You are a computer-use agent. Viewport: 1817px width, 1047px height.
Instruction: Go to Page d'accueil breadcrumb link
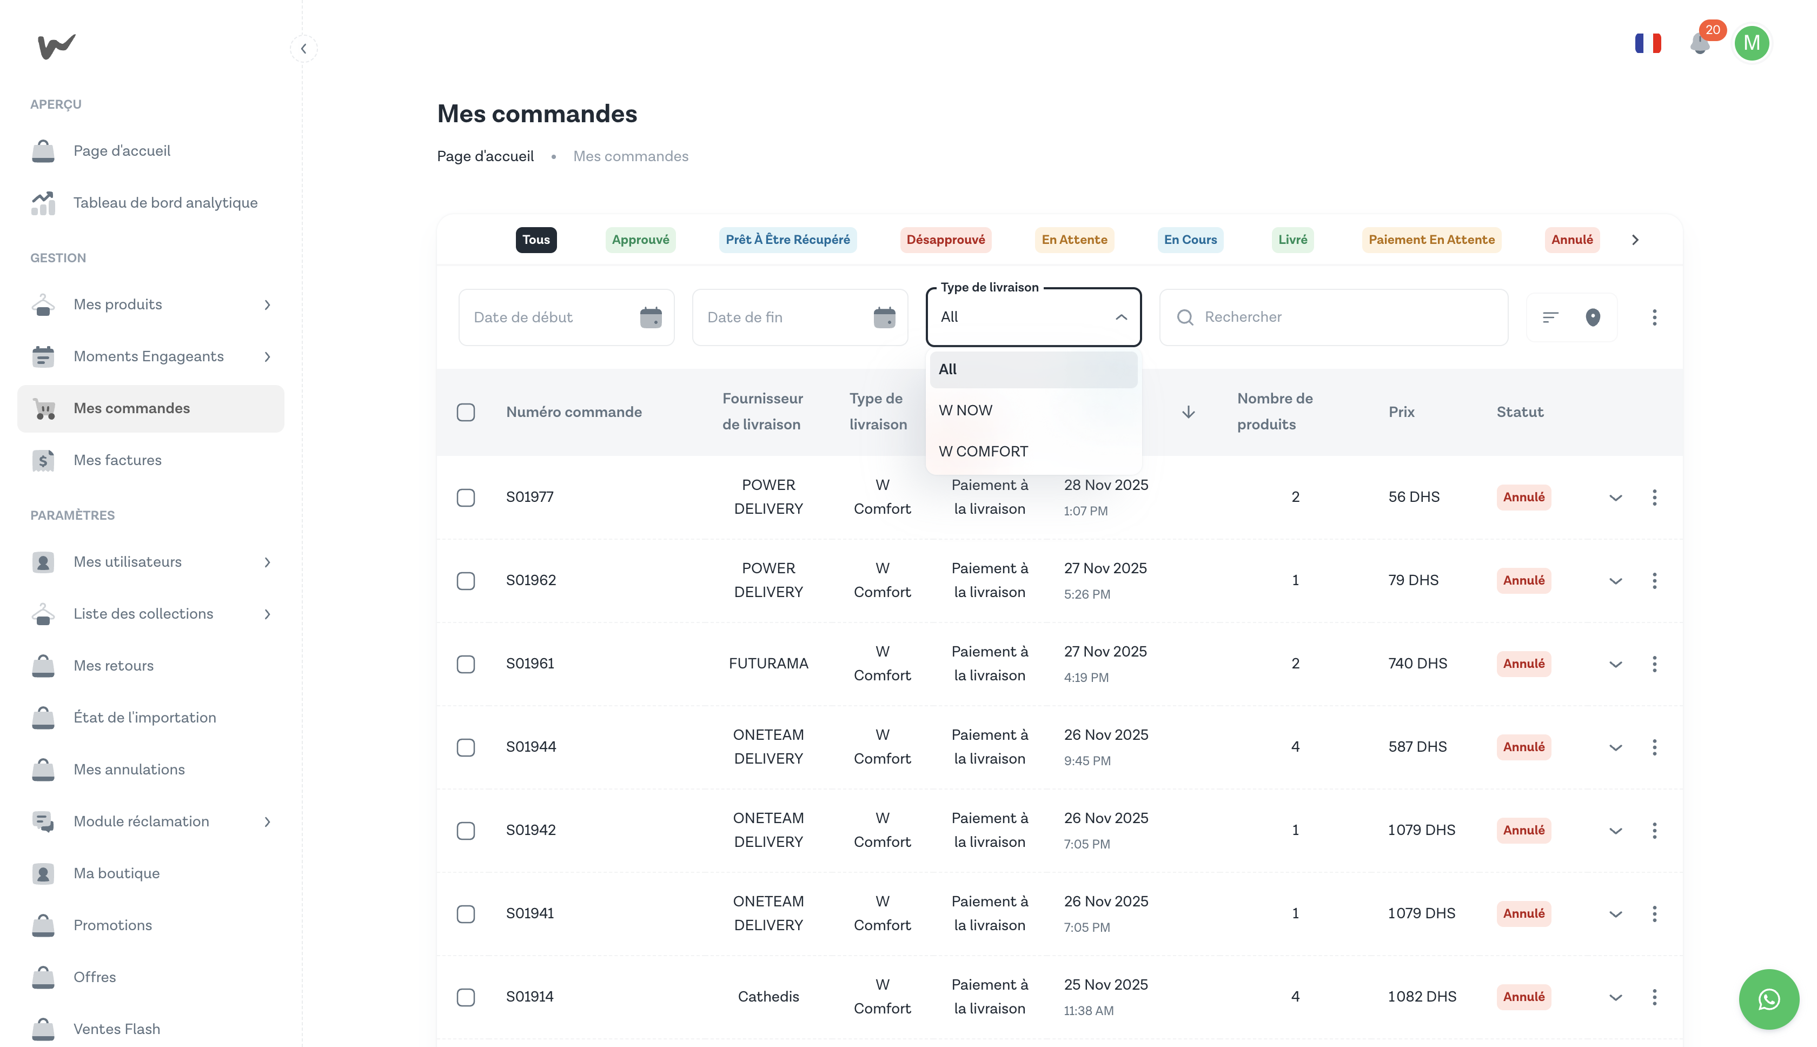tap(486, 156)
